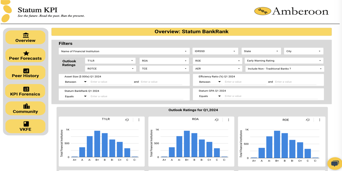Navigate to the VKFE section
Image resolution: width=342 pixels, height=171 pixels.
(x=25, y=126)
